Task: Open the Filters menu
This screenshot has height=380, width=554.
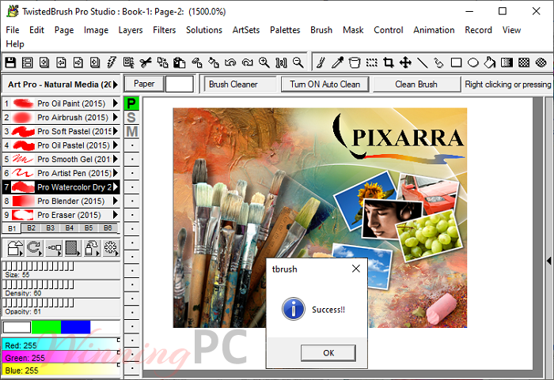Action: point(165,30)
